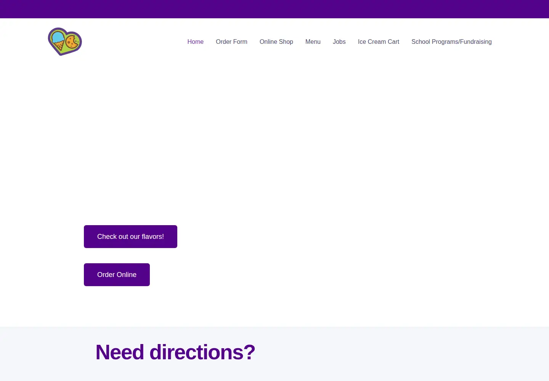Viewport: 549px width, 381px height.
Task: Open the Jobs page
Action: coord(339,42)
